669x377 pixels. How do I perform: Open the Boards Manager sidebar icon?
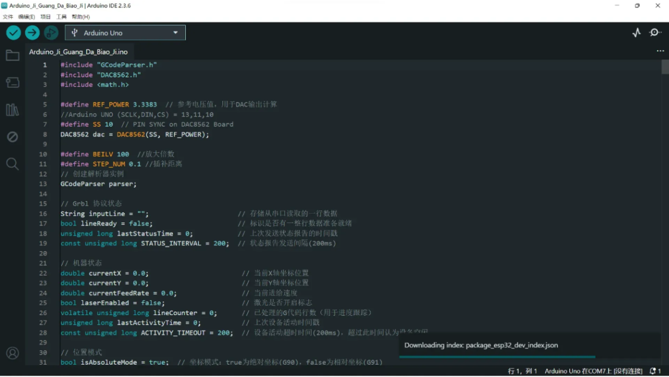[12, 82]
